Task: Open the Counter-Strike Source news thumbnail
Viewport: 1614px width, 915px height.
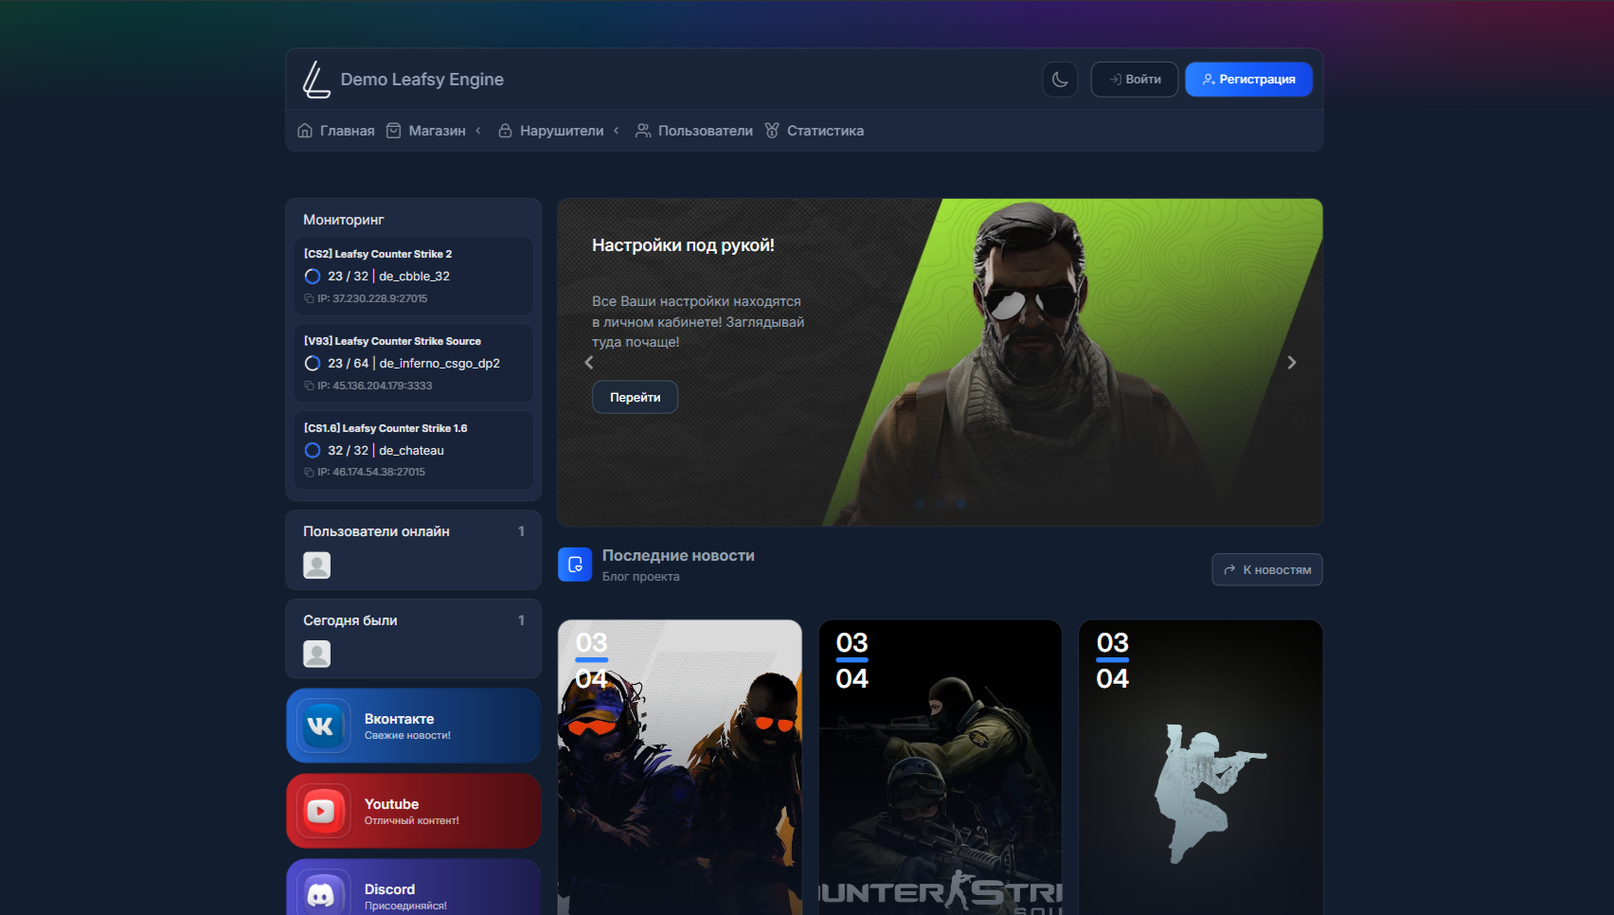Action: (940, 767)
